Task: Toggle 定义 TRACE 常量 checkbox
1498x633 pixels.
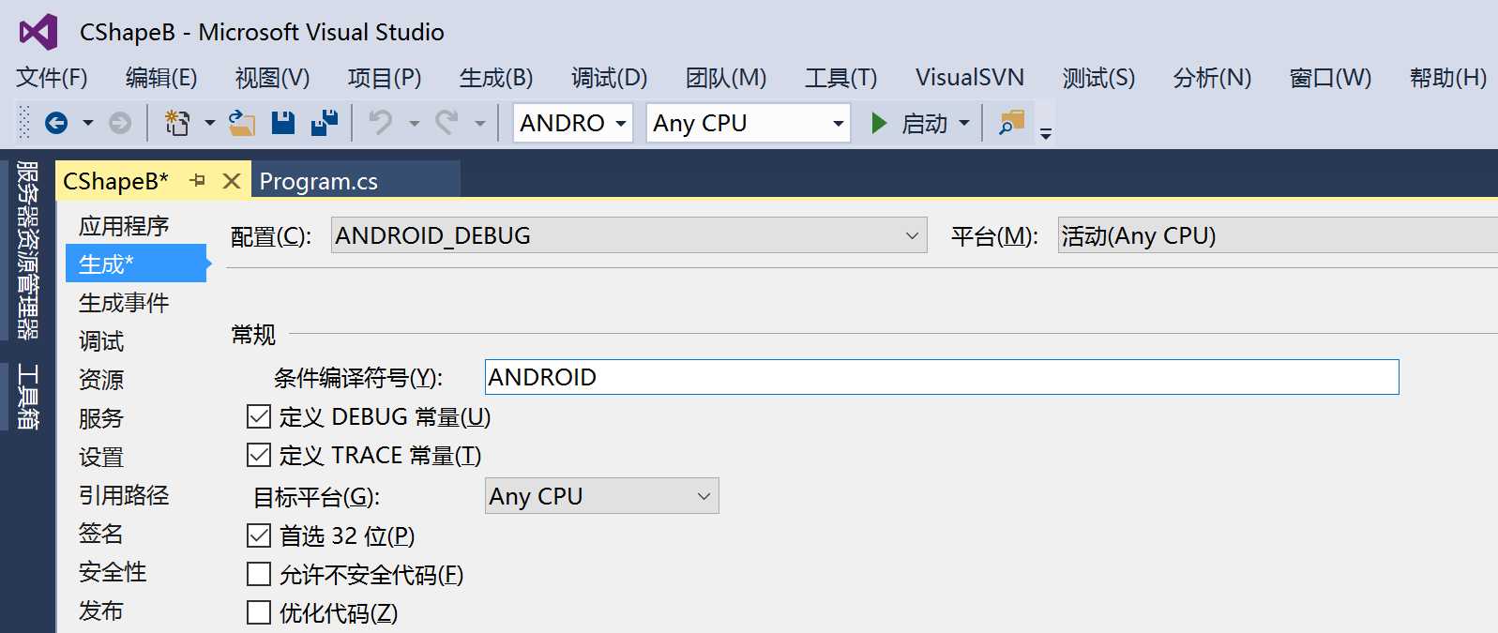Action: tap(259, 455)
